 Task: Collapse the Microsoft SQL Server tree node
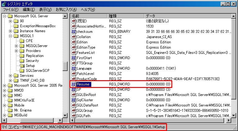click(x=5, y=16)
